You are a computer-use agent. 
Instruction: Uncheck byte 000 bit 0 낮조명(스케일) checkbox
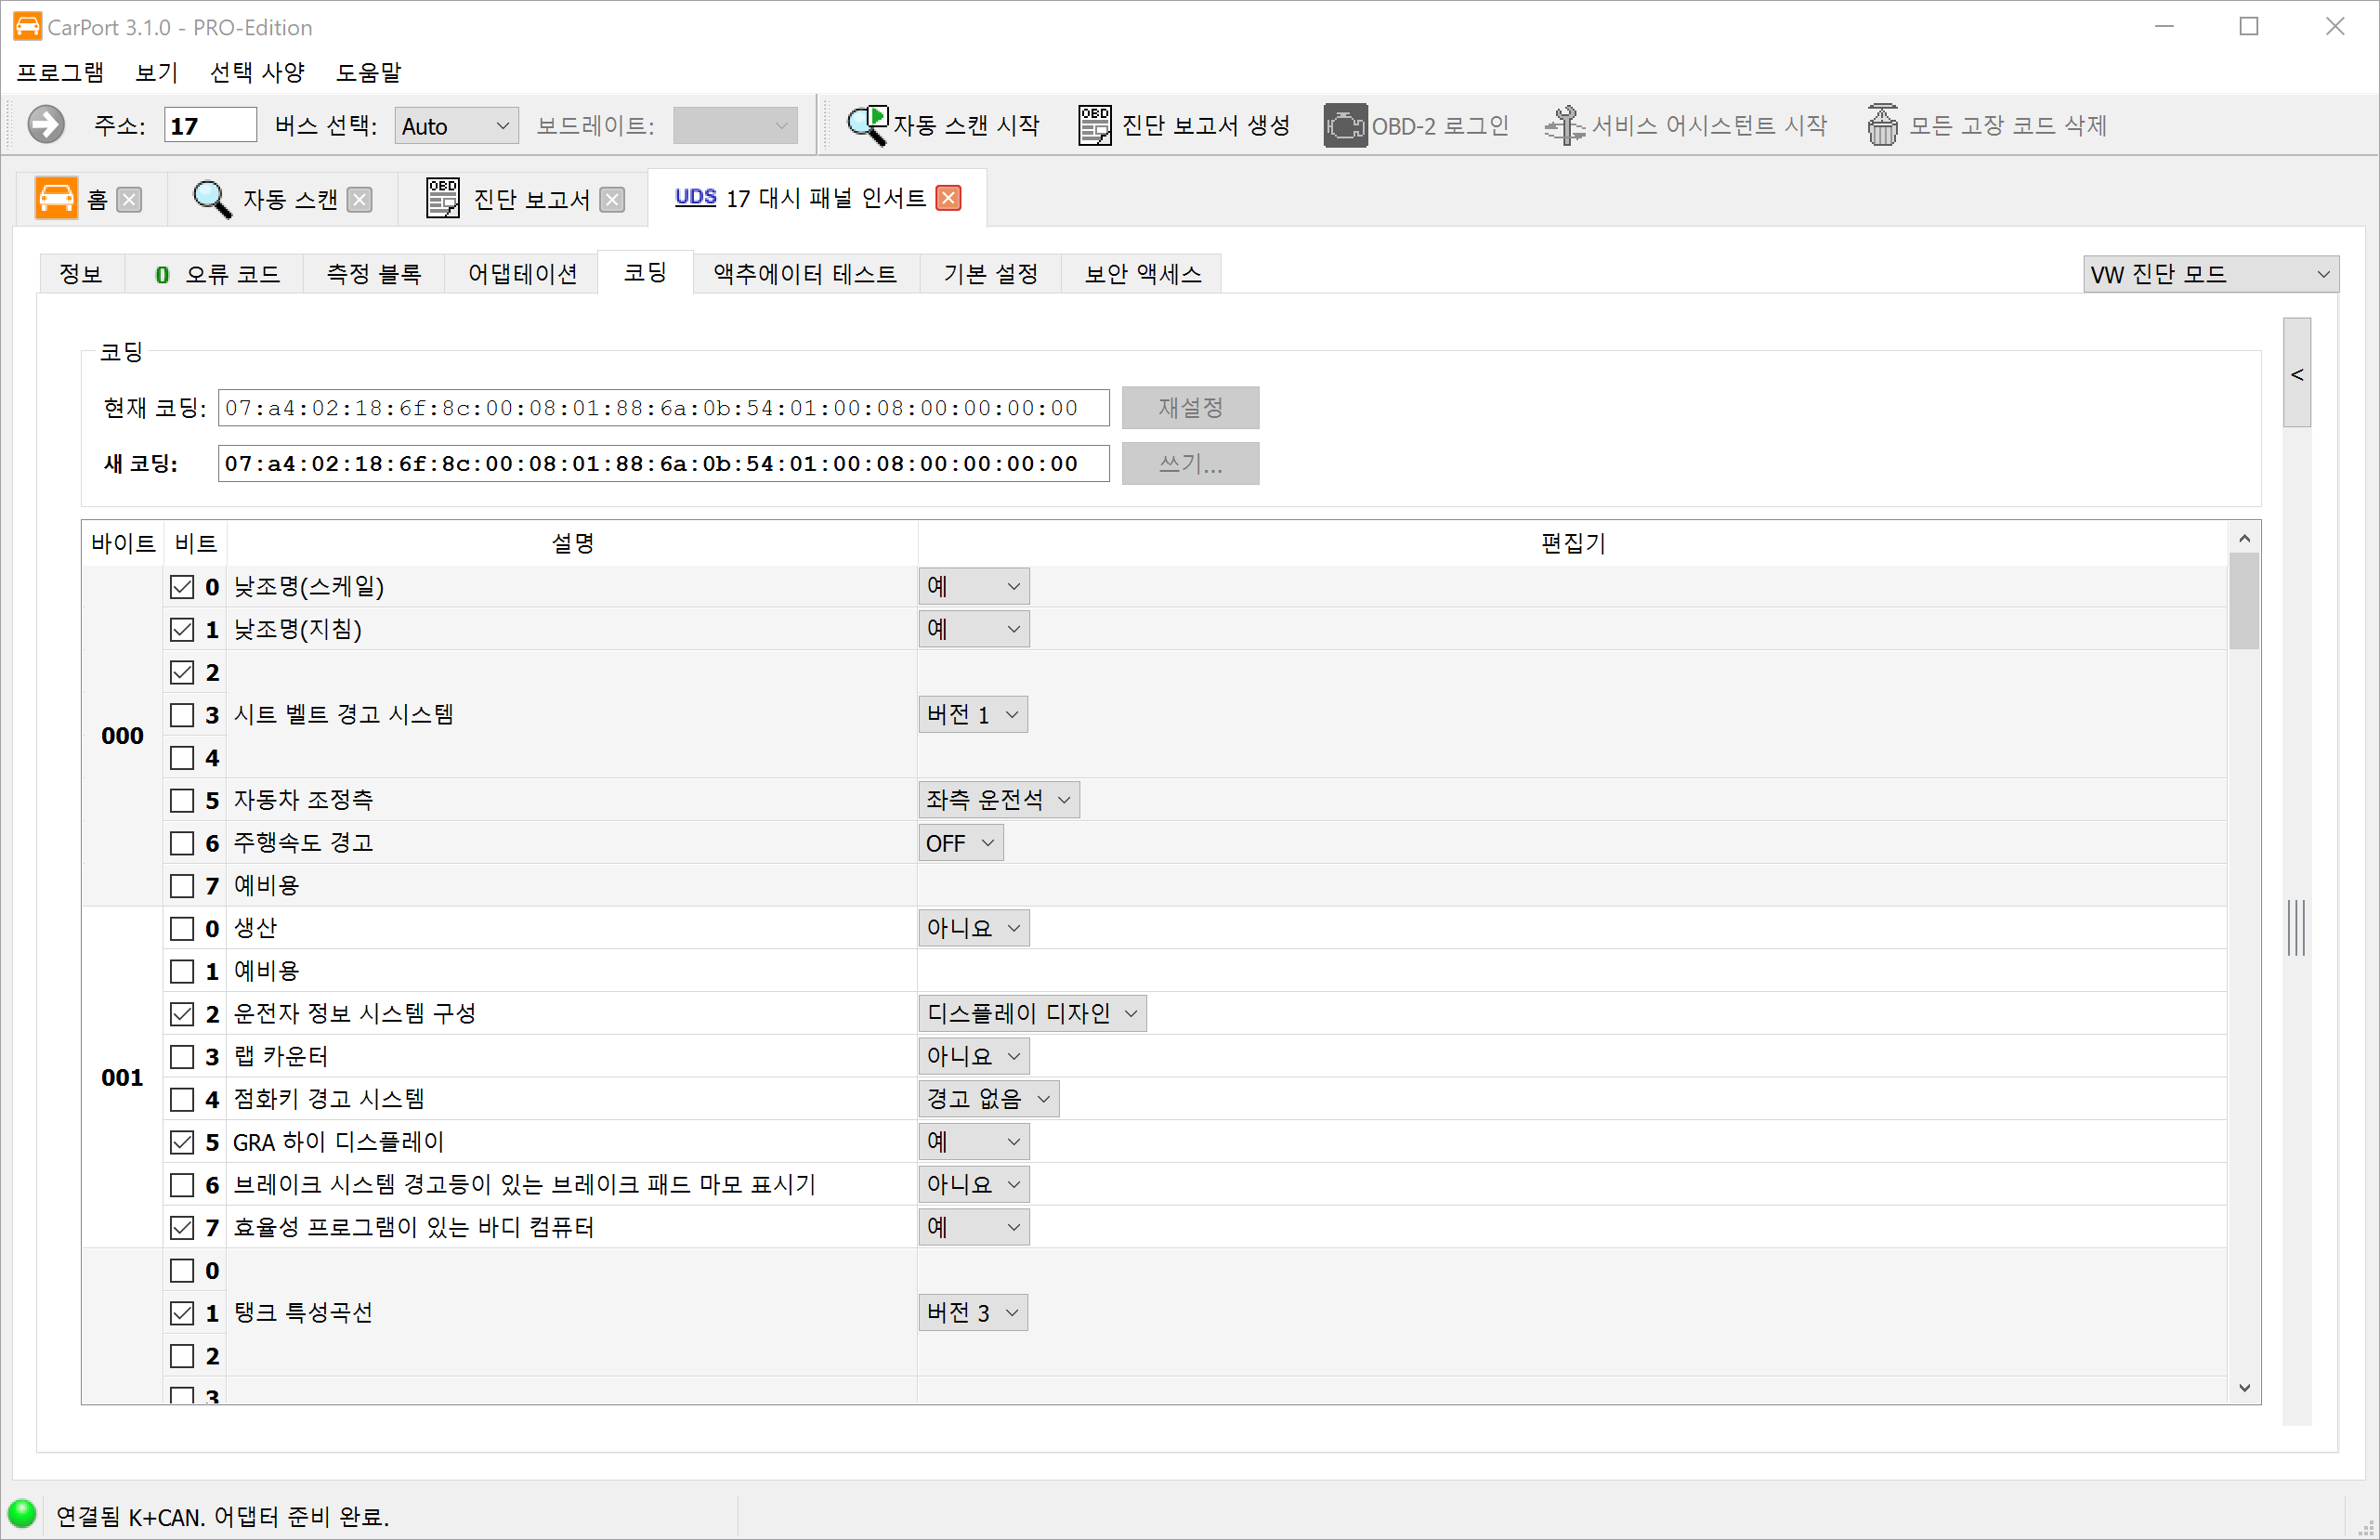point(182,587)
